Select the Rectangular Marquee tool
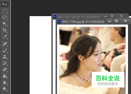Viewport: 131px width, 94px height. [x=5, y=11]
